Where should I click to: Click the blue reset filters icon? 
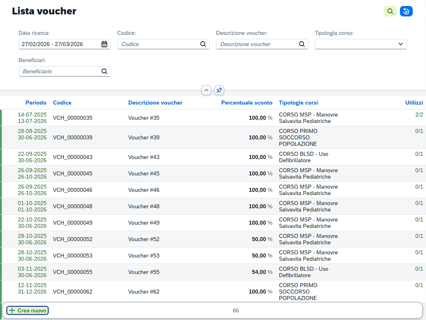(406, 11)
